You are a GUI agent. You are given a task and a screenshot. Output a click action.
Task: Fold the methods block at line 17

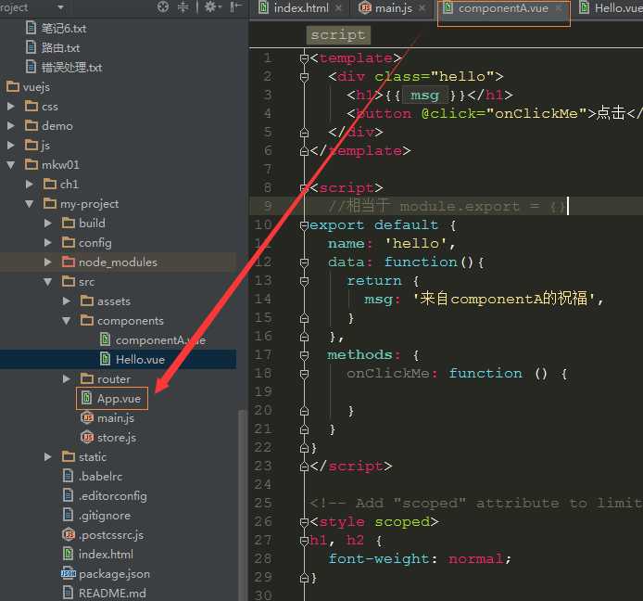pos(304,354)
